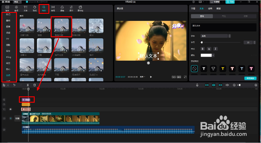Screen dimensions: 261x143
Task: Open the 转场 transitions tab
Action: pyautogui.click(x=53, y=8)
